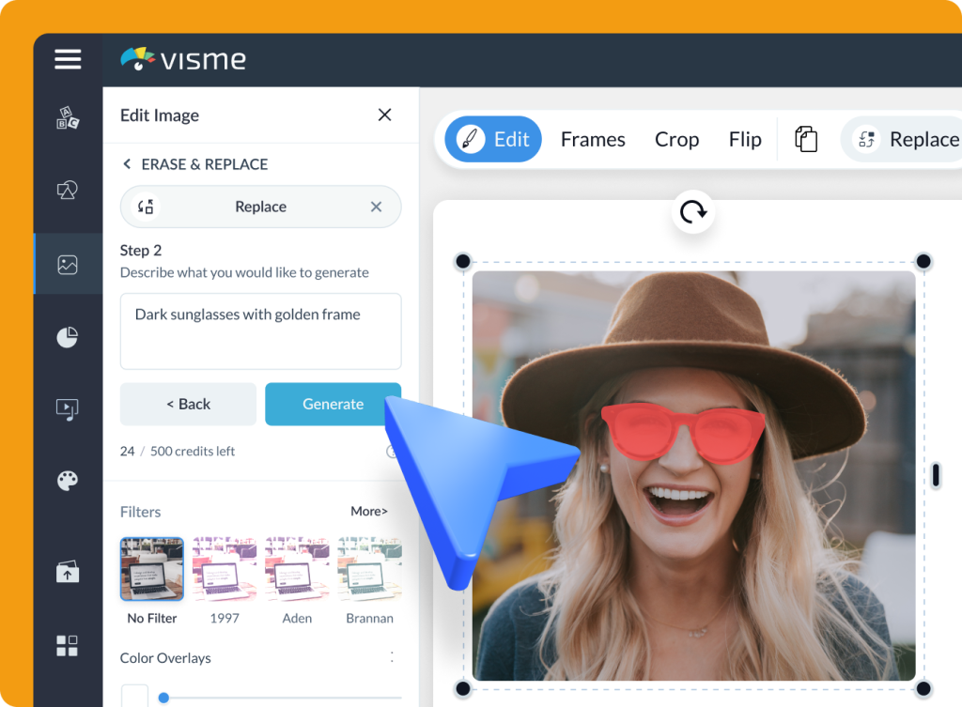962x707 pixels.
Task: Open the Media panel from the sidebar
Action: click(x=68, y=408)
